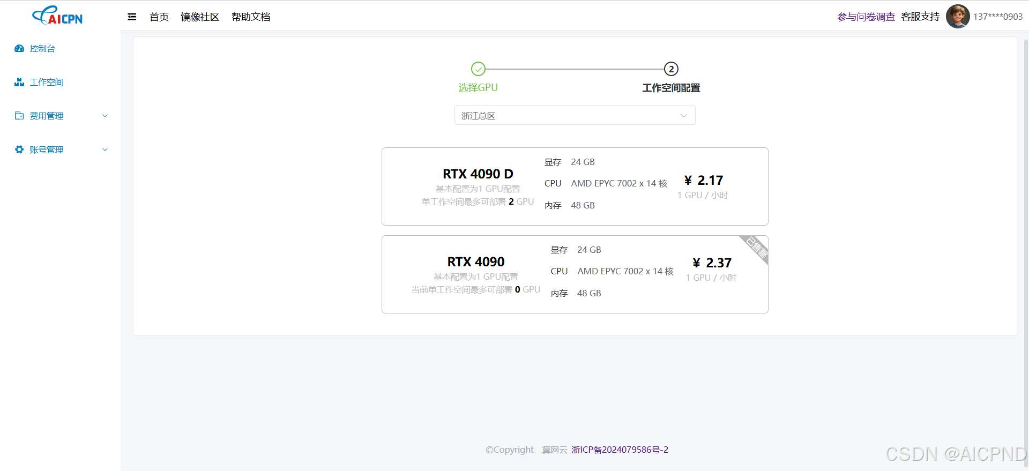Open the 浙江总区 region dropdown
The height and width of the screenshot is (471, 1029).
575,115
